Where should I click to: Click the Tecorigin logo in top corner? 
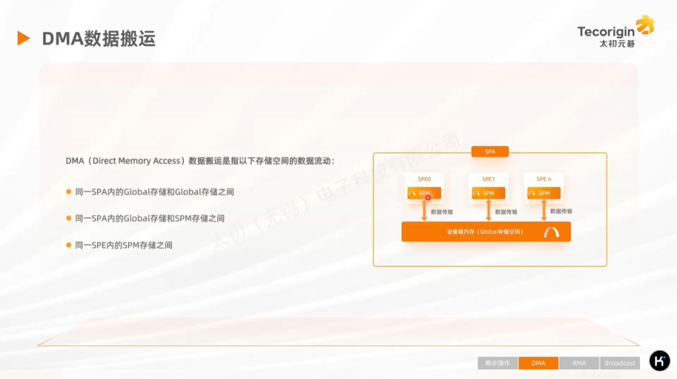click(x=616, y=32)
